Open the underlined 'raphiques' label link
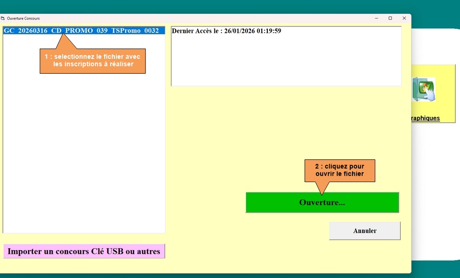 425,118
